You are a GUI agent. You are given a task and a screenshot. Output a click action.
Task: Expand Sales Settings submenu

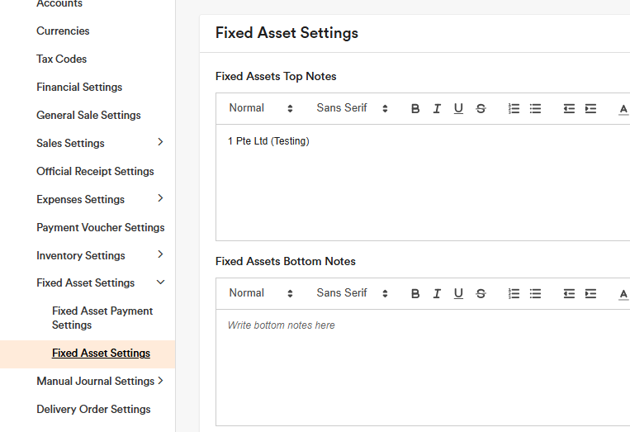click(160, 143)
